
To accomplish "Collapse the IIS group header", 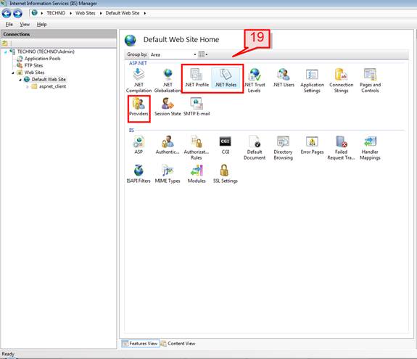I will (131, 130).
